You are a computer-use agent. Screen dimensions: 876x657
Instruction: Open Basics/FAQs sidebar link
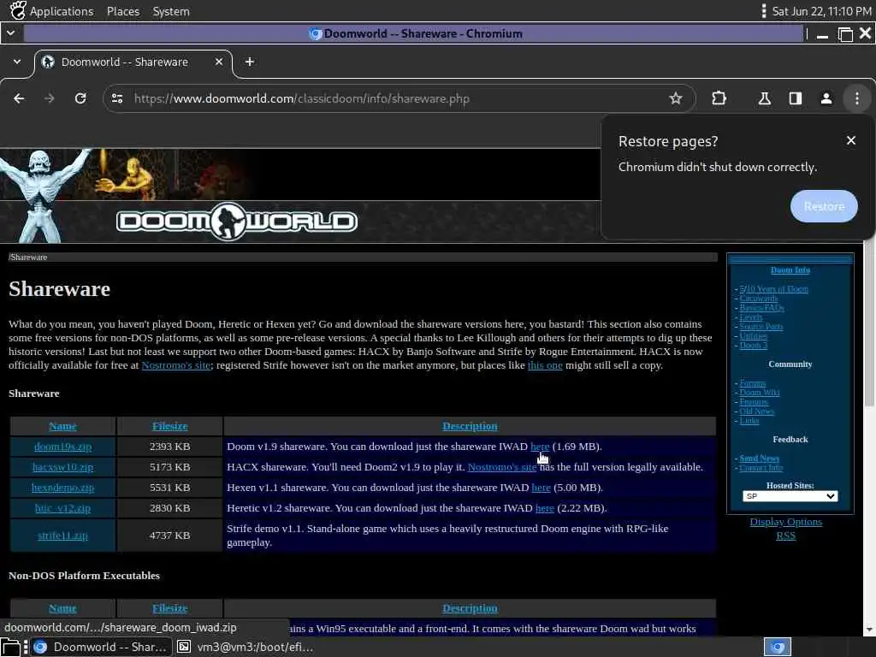click(761, 308)
